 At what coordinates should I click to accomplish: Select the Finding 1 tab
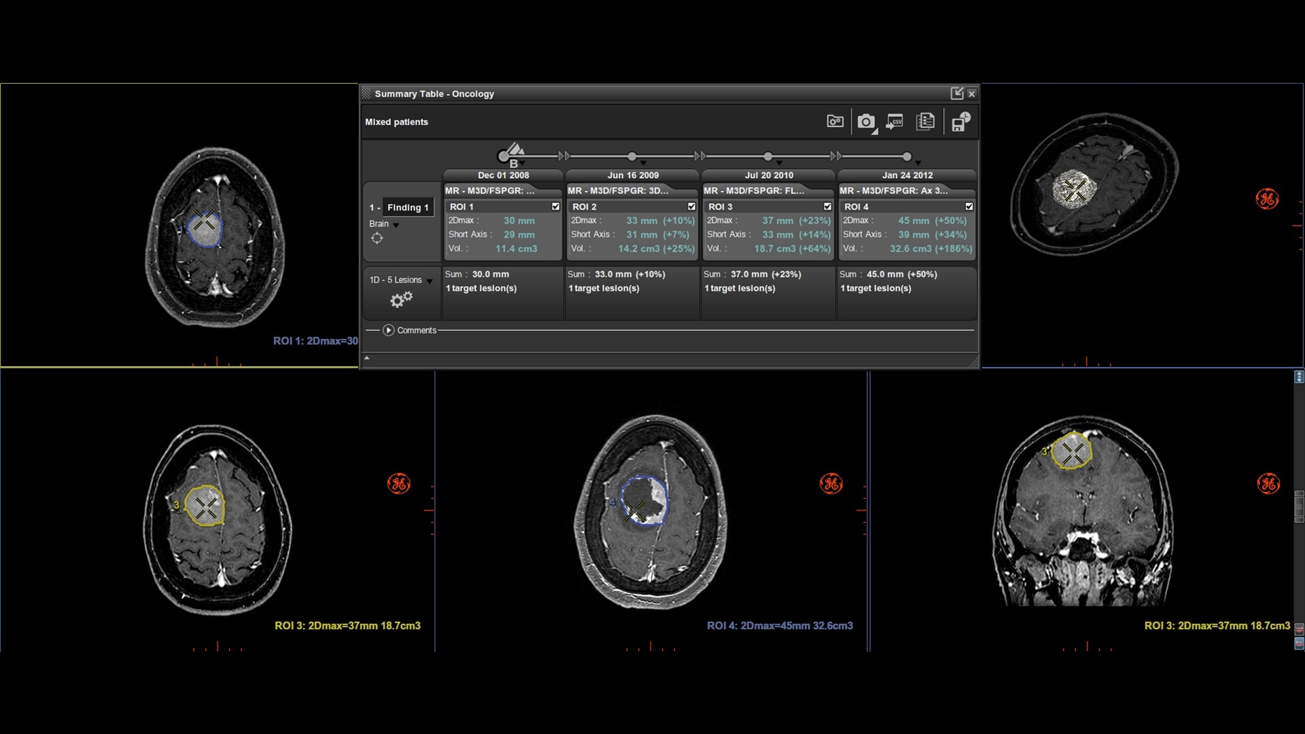click(408, 207)
